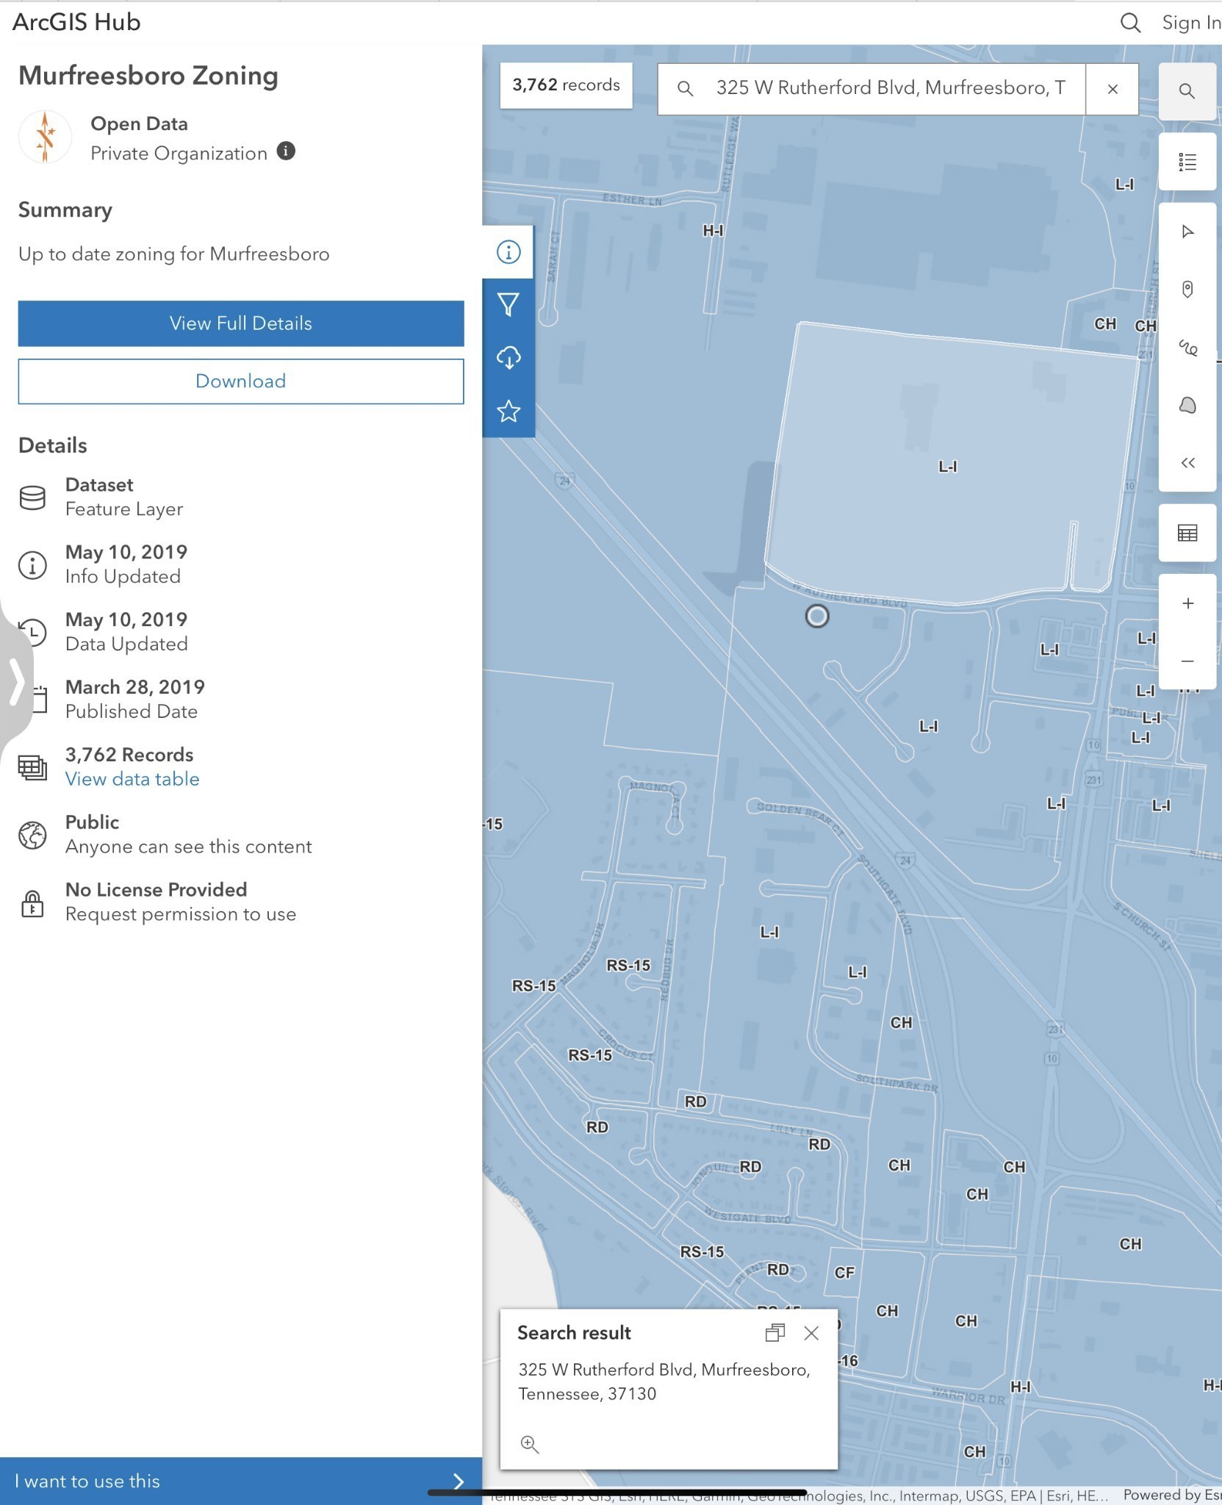Viewport: 1222px width, 1505px height.
Task: Click the address search input field
Action: (889, 89)
